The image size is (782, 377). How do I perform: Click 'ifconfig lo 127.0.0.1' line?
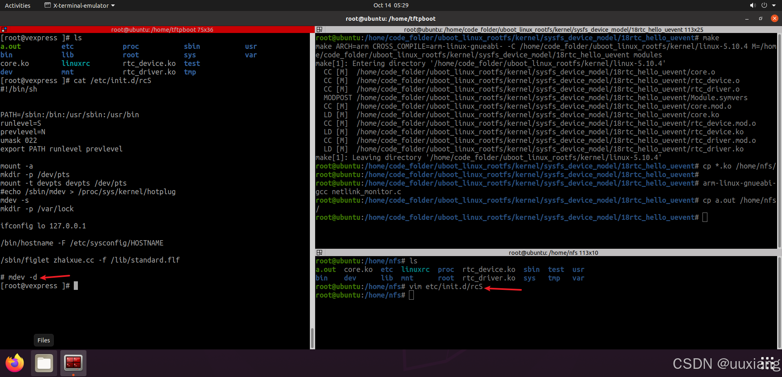[43, 226]
